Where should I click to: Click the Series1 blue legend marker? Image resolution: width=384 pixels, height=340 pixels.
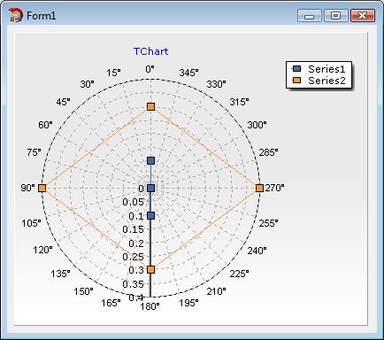point(297,69)
